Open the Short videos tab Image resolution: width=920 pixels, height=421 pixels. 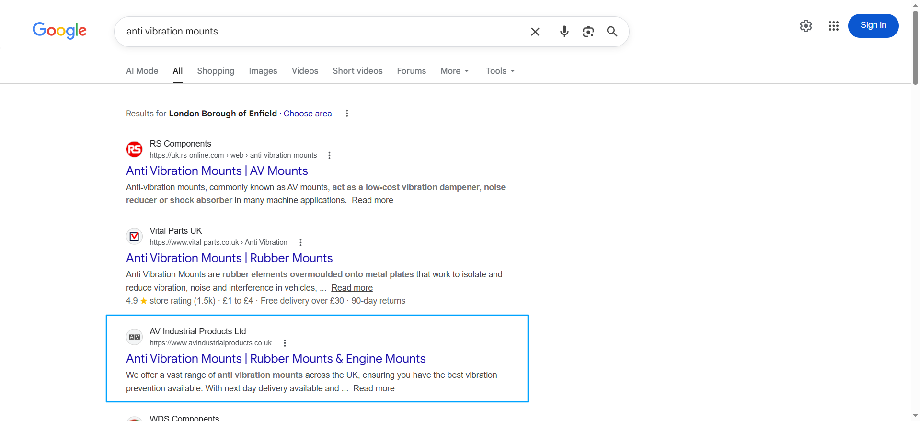[x=357, y=71]
